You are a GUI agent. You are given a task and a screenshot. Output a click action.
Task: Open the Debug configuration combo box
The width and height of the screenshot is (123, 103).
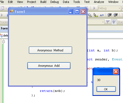(109, 8)
